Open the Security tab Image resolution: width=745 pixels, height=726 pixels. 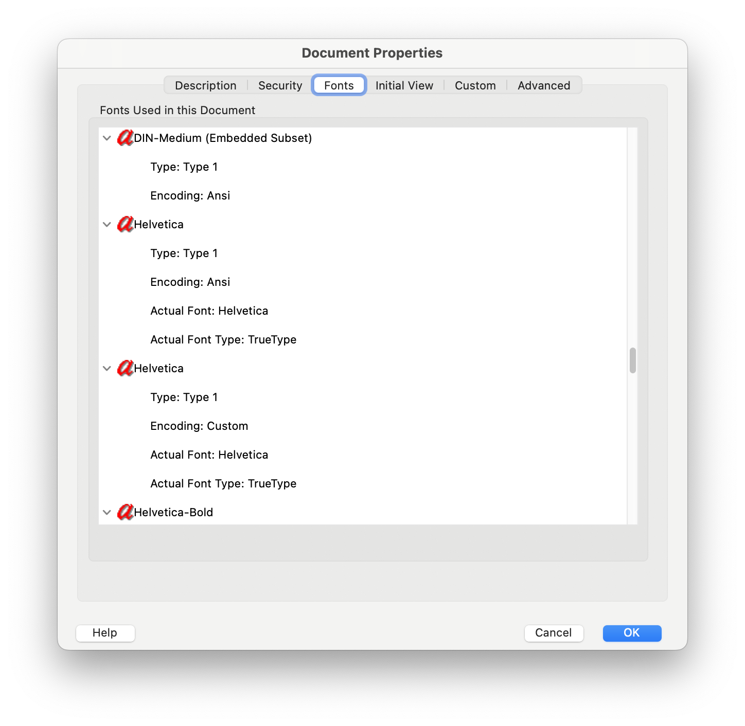click(x=279, y=85)
